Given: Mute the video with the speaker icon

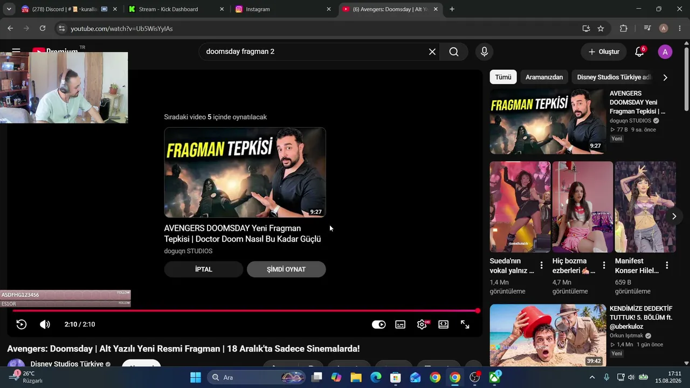Looking at the screenshot, I should [x=45, y=324].
